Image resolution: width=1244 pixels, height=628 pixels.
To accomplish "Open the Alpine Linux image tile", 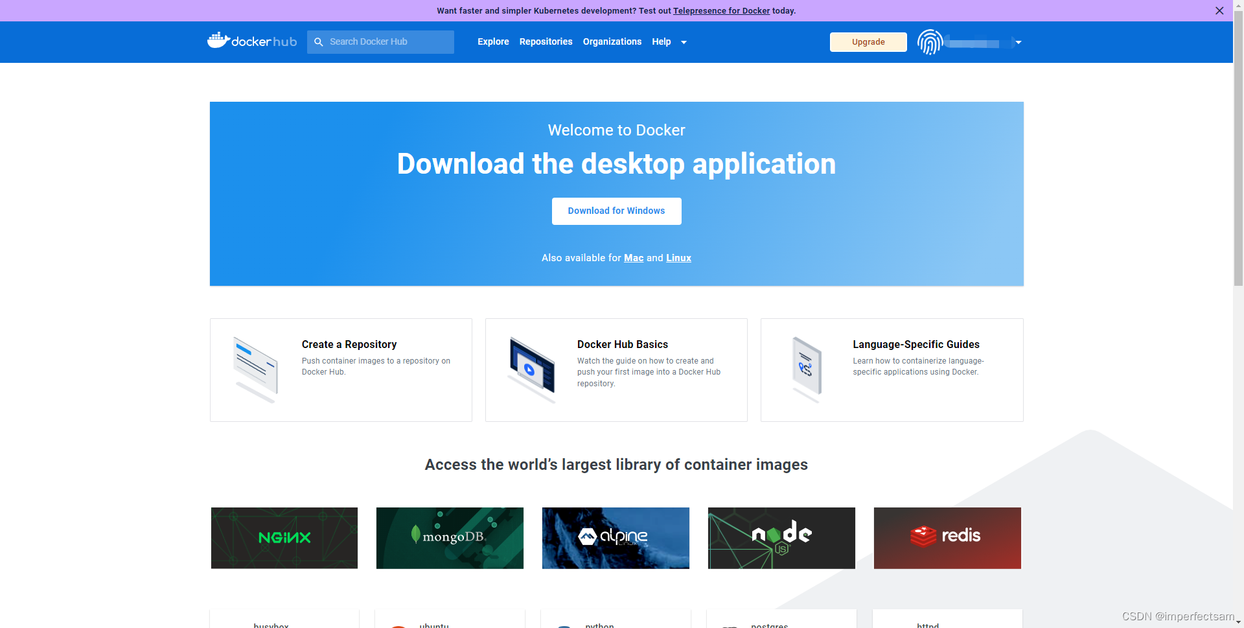I will click(616, 538).
